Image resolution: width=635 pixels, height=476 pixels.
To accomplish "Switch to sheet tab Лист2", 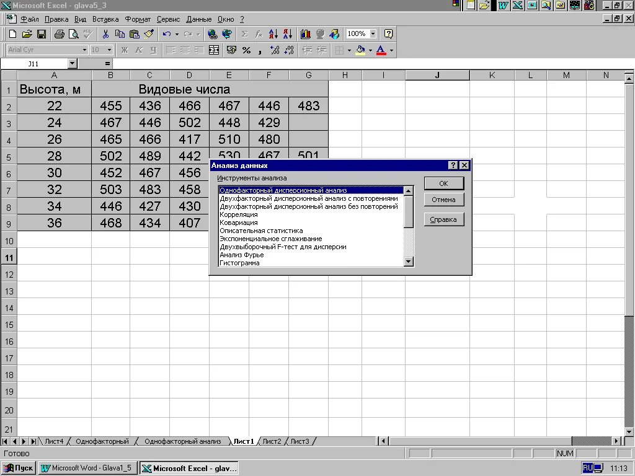I will coord(272,441).
